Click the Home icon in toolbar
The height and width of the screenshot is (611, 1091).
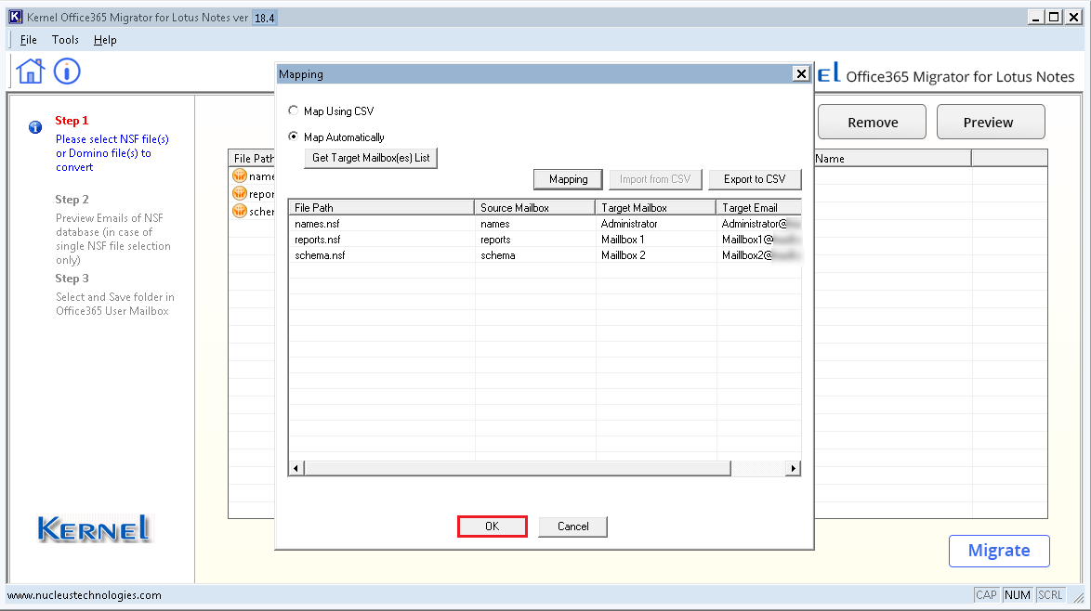(x=31, y=71)
